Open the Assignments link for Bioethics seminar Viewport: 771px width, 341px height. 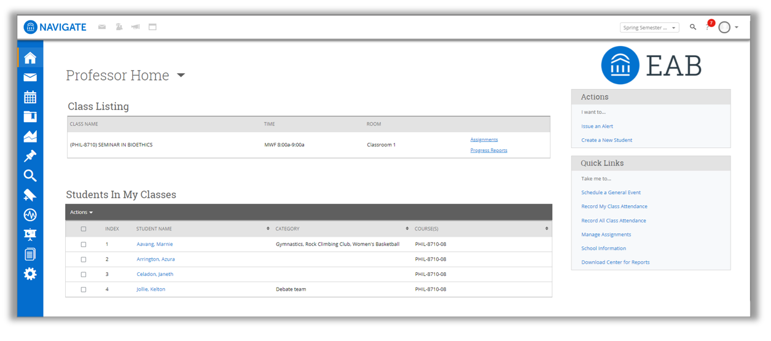[483, 139]
